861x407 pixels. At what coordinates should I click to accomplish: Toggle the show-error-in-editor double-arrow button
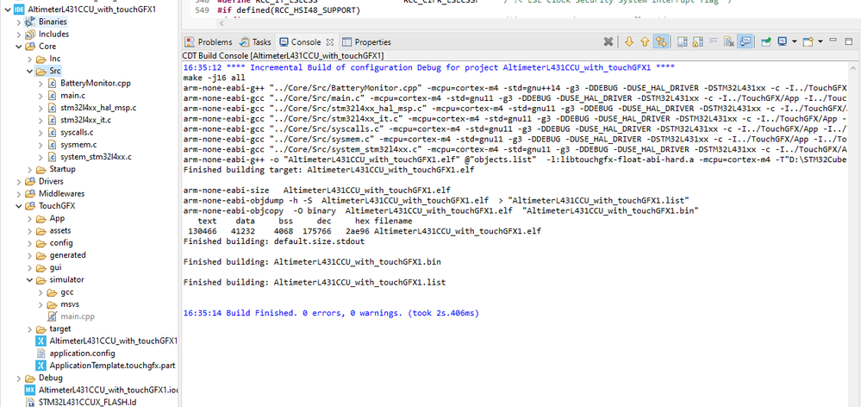tap(661, 41)
